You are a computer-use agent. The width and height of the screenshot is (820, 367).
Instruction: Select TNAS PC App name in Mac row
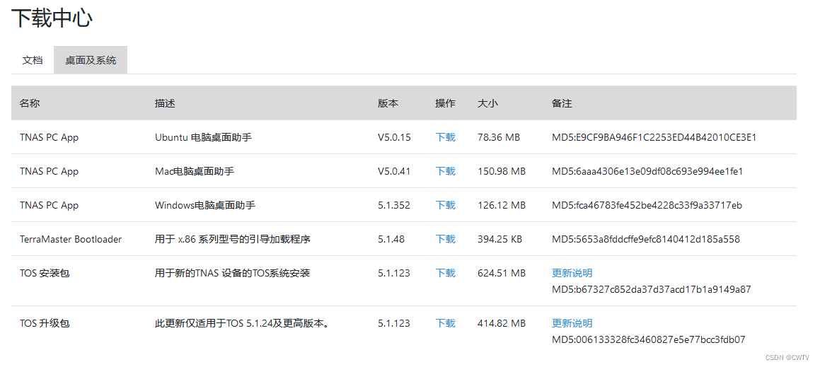click(49, 171)
